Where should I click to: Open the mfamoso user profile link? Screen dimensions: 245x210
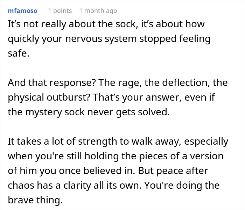[x=23, y=11]
